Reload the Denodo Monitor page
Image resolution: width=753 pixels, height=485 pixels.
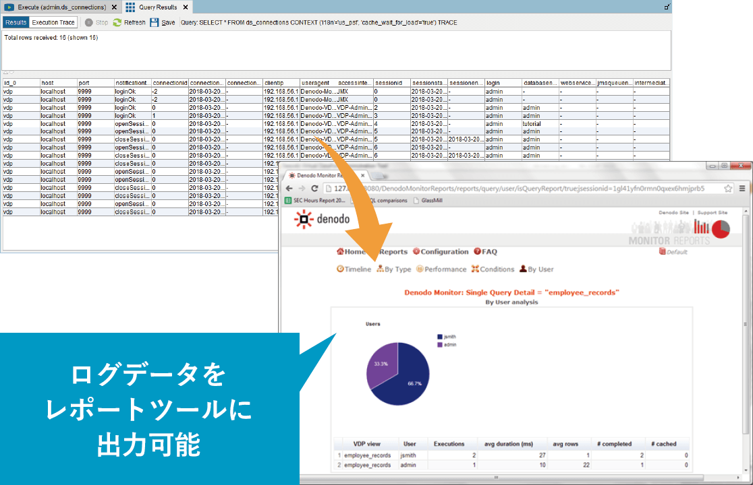coord(314,189)
